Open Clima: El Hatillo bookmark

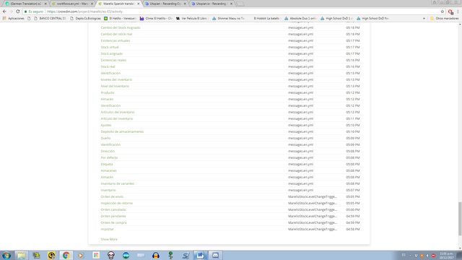click(x=156, y=18)
